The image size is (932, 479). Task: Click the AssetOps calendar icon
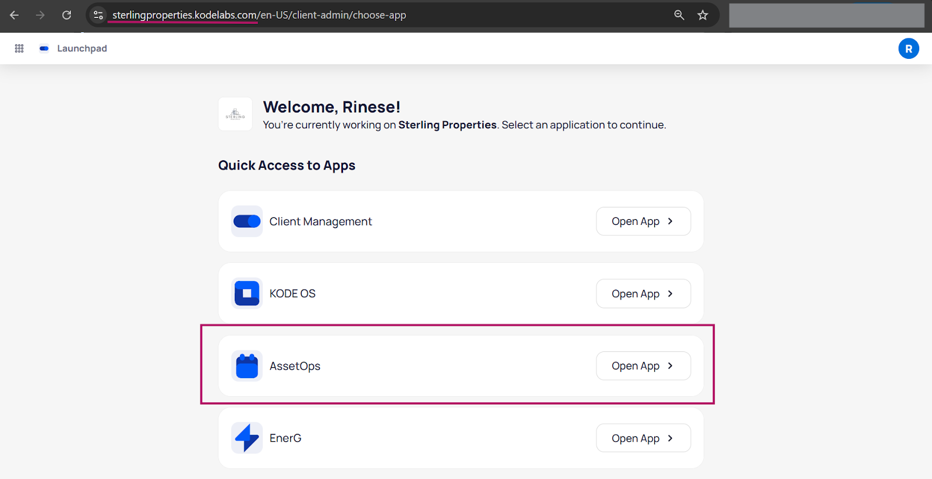(247, 366)
